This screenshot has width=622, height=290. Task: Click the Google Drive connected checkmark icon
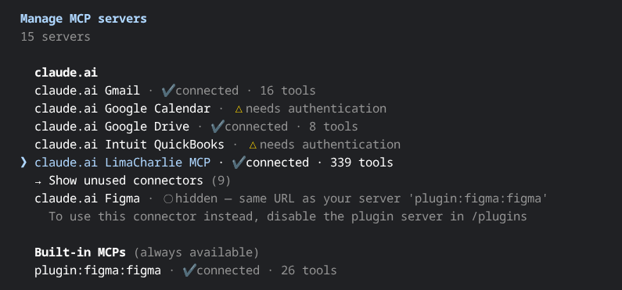[x=218, y=127]
